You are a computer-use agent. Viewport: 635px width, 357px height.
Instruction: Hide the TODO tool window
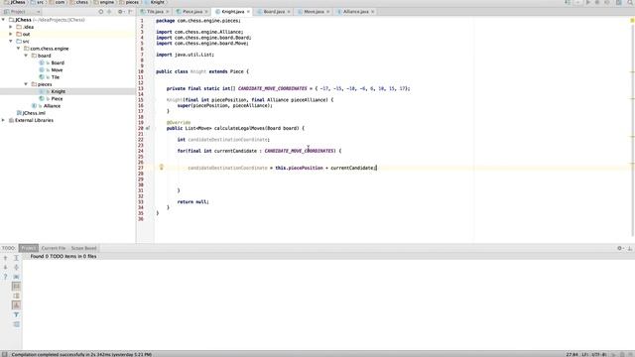tap(630, 248)
